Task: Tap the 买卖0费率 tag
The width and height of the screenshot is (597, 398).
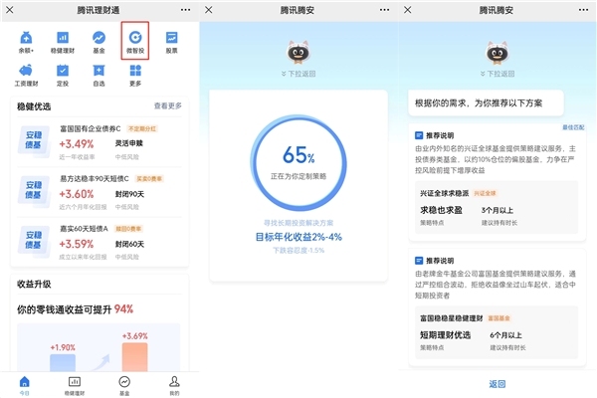Action: point(149,179)
